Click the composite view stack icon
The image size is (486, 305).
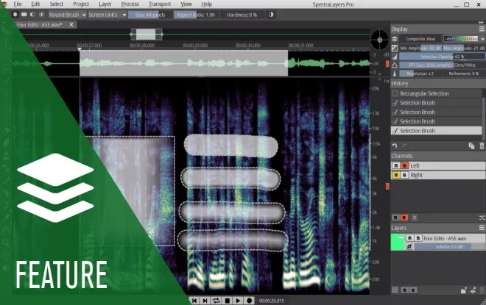tap(395, 39)
